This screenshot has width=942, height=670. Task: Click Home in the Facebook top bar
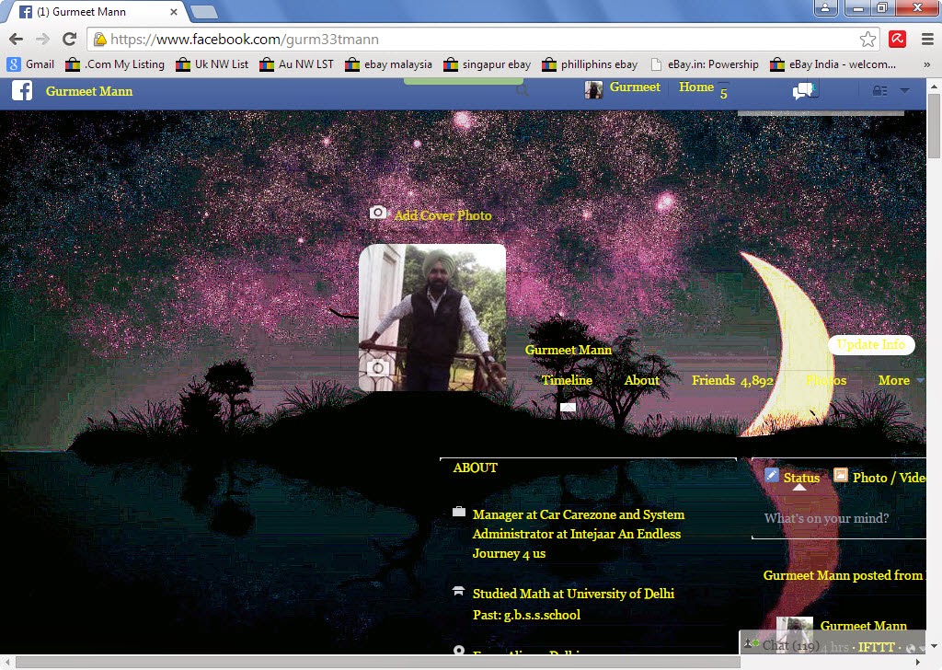696,87
